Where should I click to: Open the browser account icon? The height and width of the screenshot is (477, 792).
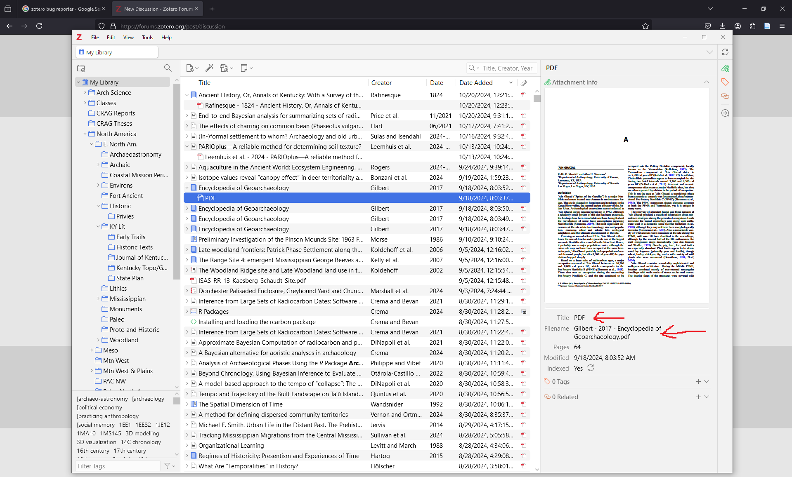click(738, 26)
